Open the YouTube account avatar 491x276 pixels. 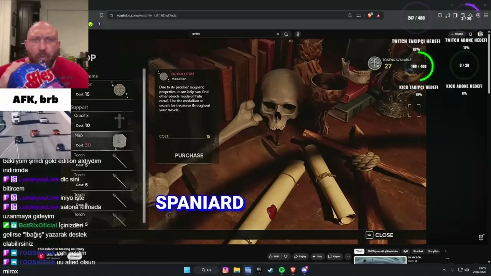pyautogui.click(x=480, y=34)
